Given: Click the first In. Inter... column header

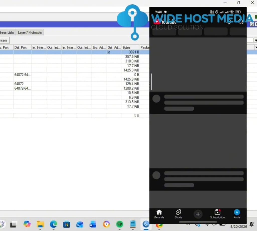Looking at the screenshot, I should (39, 48).
